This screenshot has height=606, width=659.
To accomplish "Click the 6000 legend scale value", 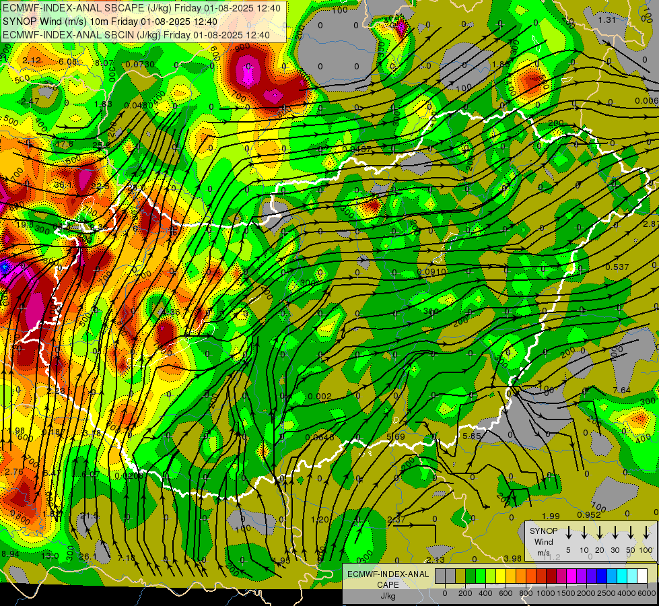I will click(648, 593).
